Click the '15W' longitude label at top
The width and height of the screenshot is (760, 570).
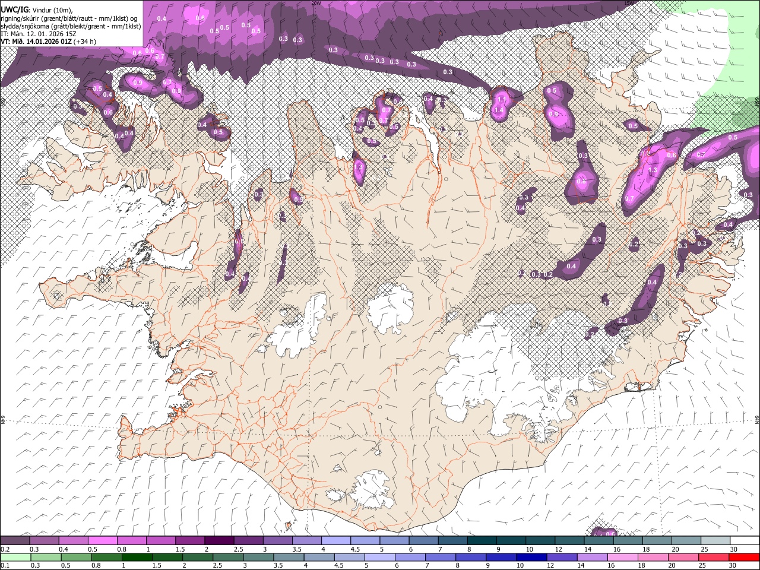point(629,3)
